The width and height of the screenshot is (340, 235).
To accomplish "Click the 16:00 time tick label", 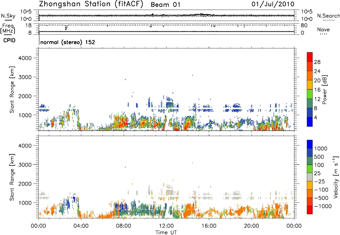I will pyautogui.click(x=209, y=226).
